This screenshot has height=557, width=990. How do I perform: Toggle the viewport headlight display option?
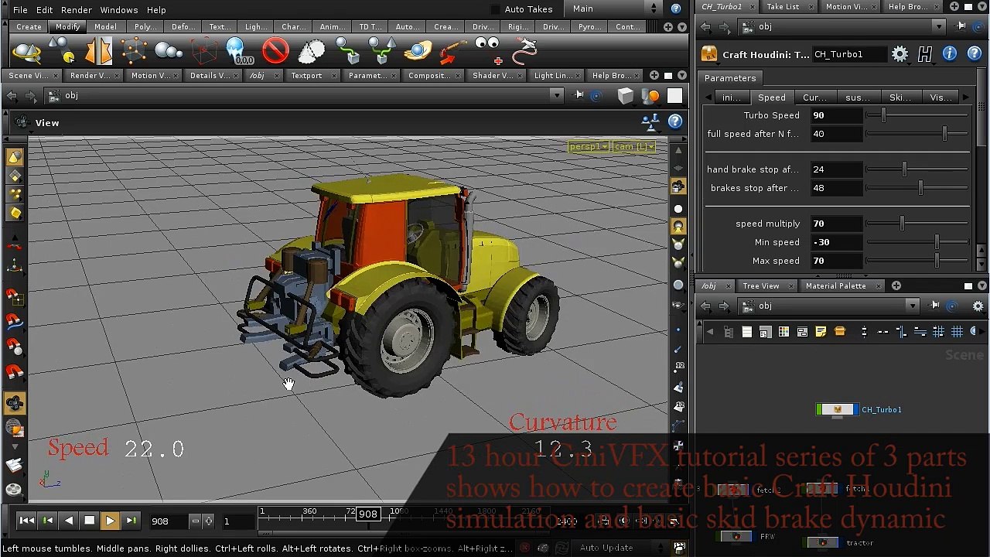pos(678,226)
